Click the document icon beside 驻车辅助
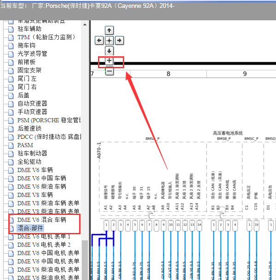 tap(11, 29)
